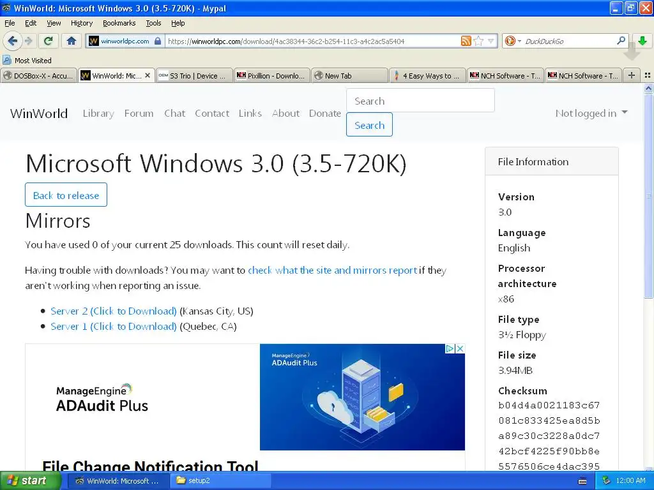This screenshot has width=654, height=490.
Task: Switch to the 4 Easy Ways to tab
Action: pos(427,76)
